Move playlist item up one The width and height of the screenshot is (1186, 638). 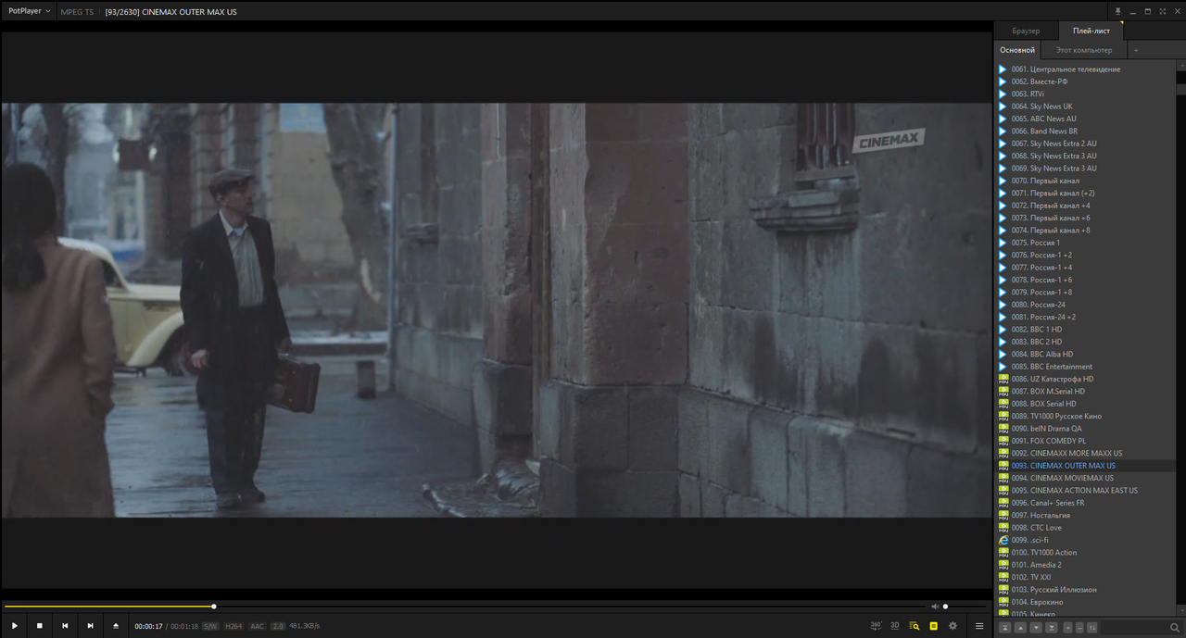1020,628
